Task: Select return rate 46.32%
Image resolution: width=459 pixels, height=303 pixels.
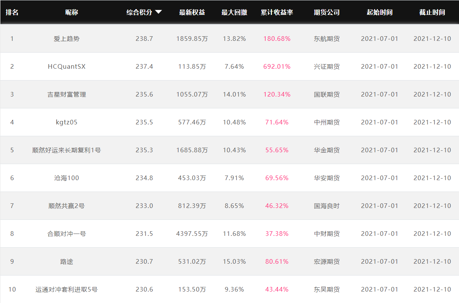Action: click(277, 206)
